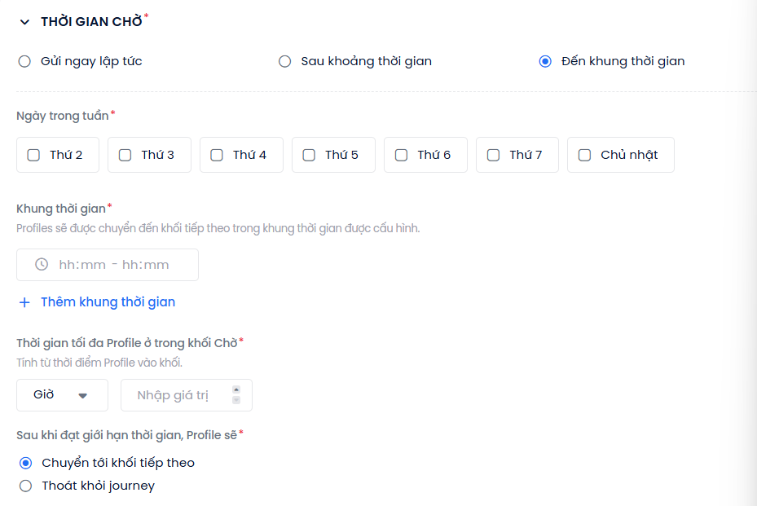Viewport: 757px width, 506px height.
Task: Click the up arrow of value stepper
Action: click(x=236, y=389)
